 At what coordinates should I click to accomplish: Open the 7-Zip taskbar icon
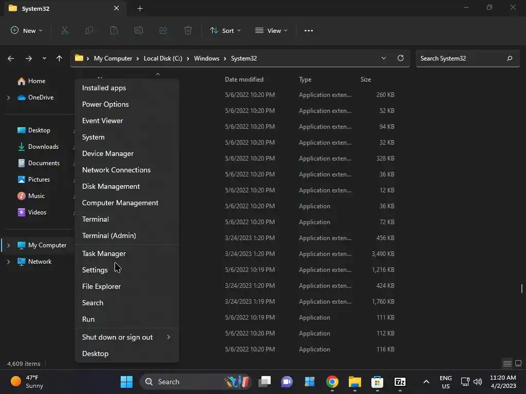400,382
